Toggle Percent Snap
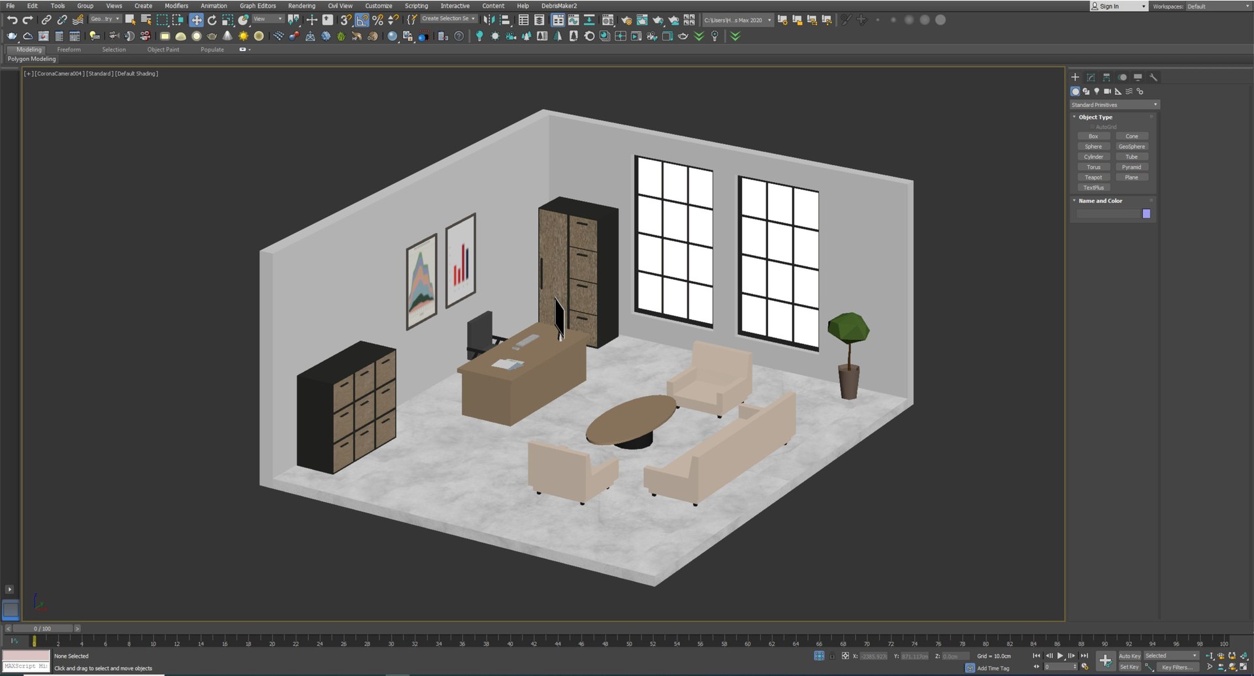1254x676 pixels. 378,20
